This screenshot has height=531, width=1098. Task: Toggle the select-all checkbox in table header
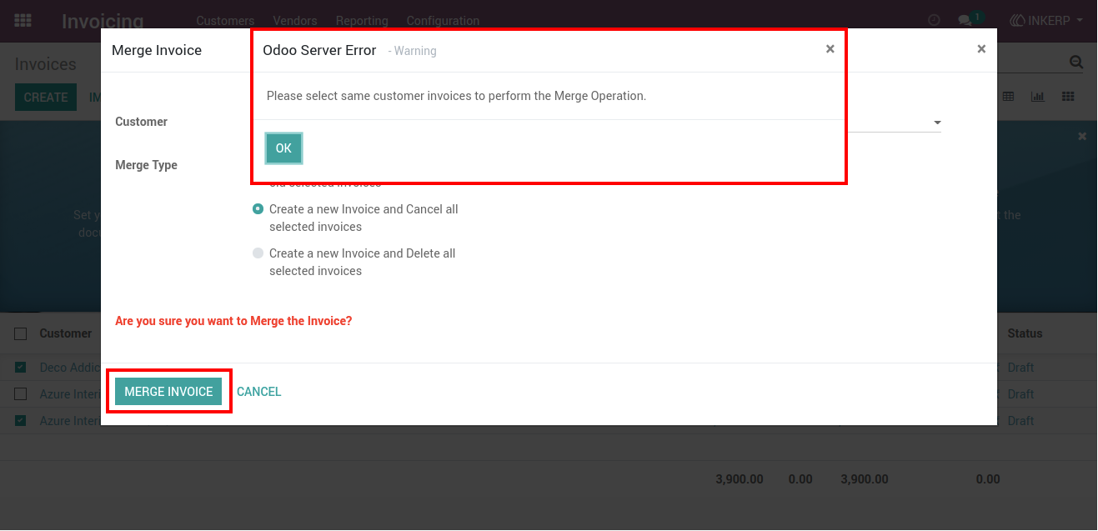pos(21,333)
